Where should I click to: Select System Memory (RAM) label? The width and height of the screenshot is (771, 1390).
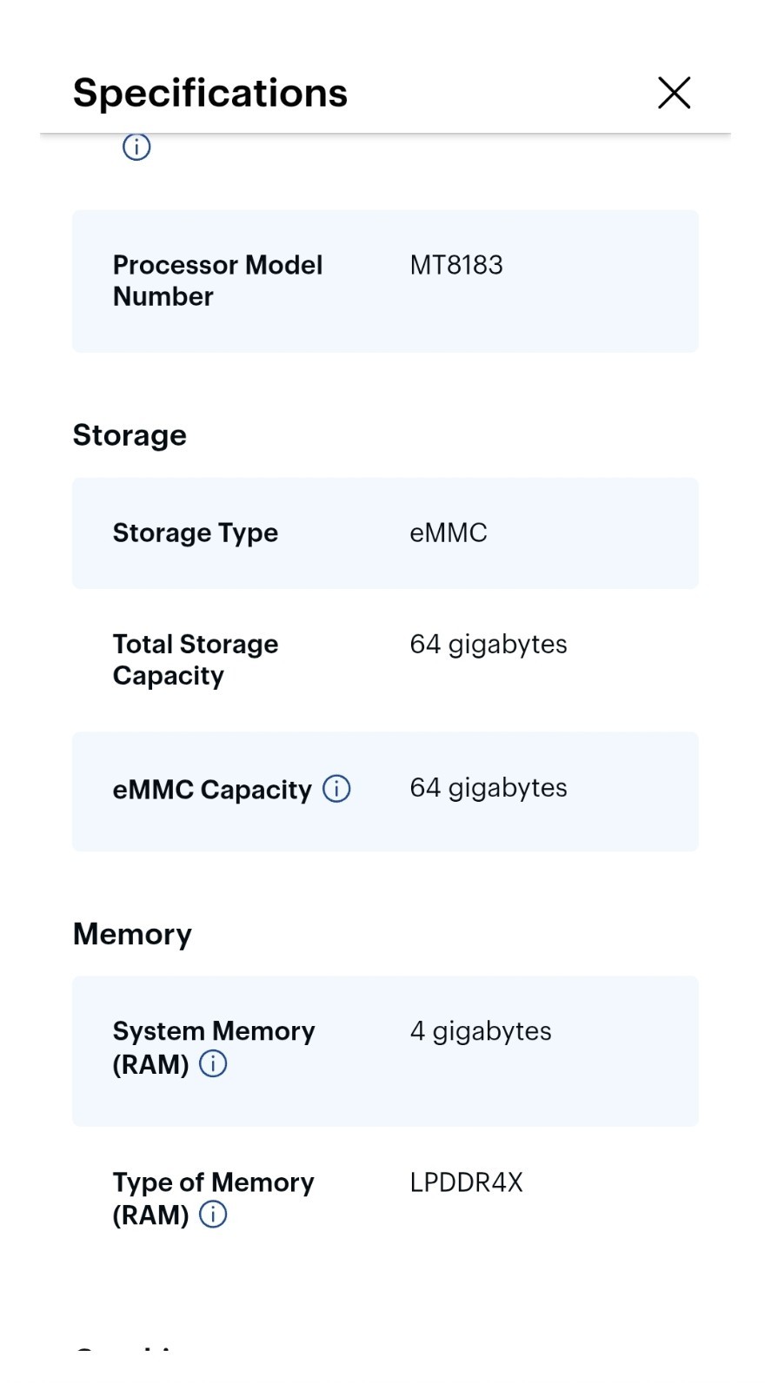pos(214,1047)
